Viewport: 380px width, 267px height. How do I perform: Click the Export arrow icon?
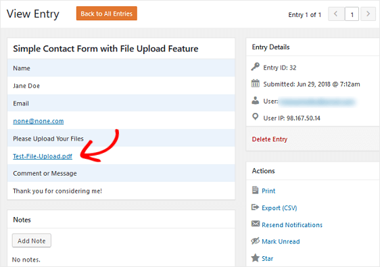pyautogui.click(x=255, y=207)
